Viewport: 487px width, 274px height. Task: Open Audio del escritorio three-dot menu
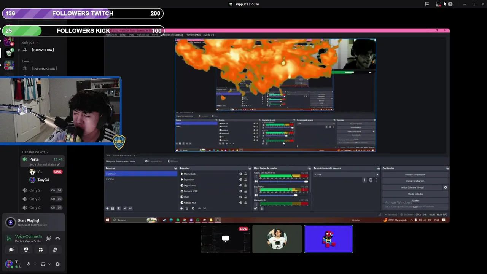pos(256,177)
